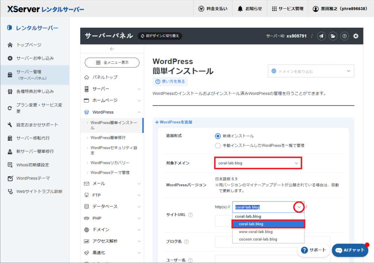
Task: Open the ドメインを絞り込む dropdown
Action: (x=310, y=71)
